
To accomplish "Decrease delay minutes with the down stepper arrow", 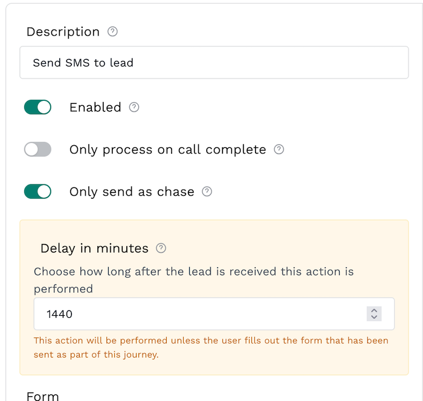I will tap(374, 317).
